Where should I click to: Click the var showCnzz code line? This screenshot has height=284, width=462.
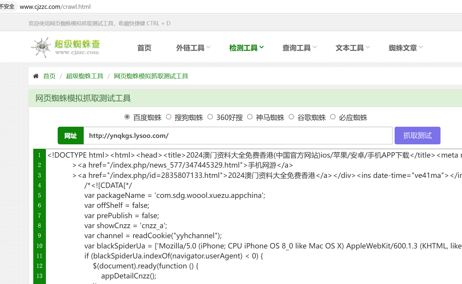(x=126, y=225)
